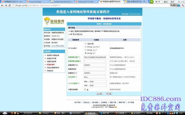This screenshot has width=185, height=115.
Task: Focus the browser address bar
Action: coord(91,6)
